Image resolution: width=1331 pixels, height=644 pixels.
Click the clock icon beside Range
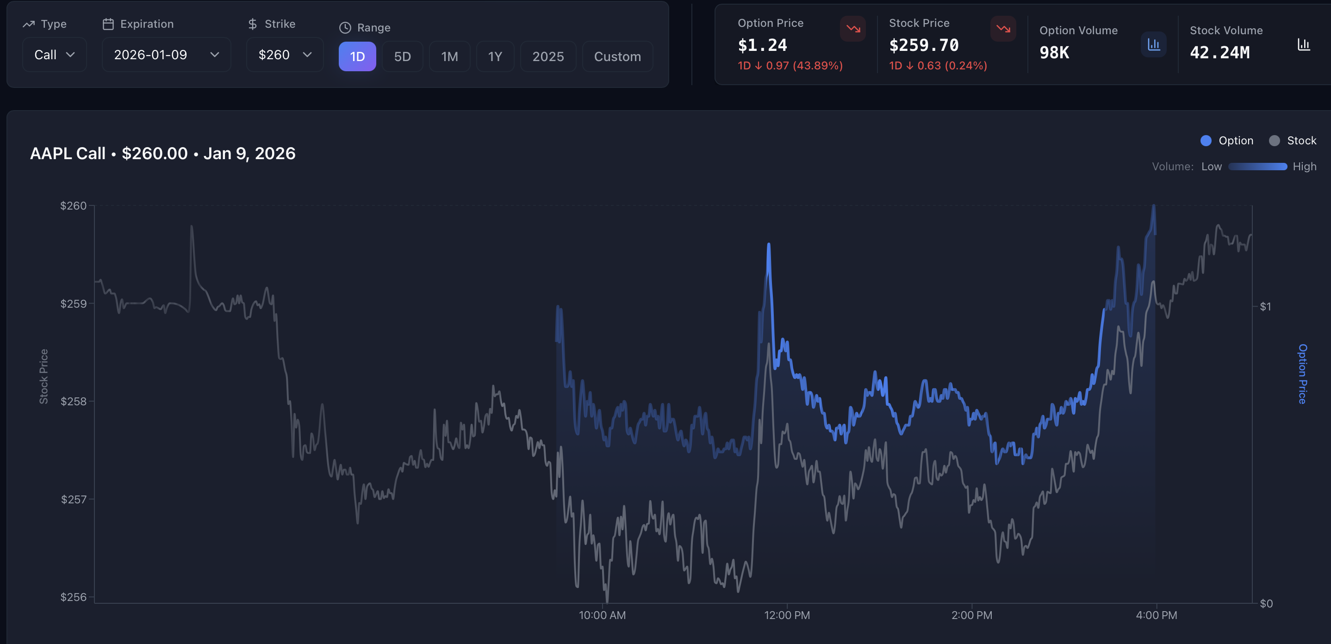(345, 28)
